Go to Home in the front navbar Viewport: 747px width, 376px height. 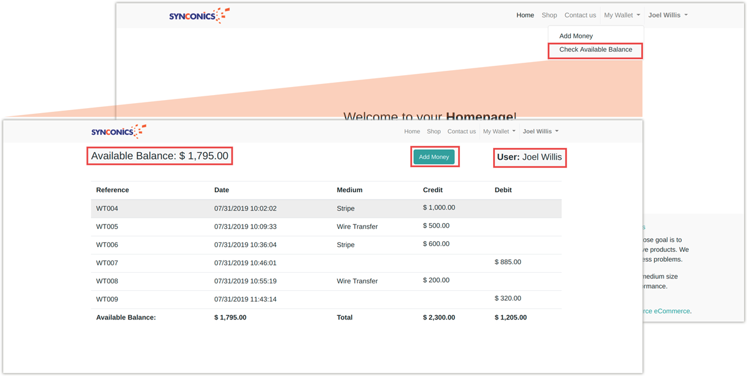coord(412,132)
